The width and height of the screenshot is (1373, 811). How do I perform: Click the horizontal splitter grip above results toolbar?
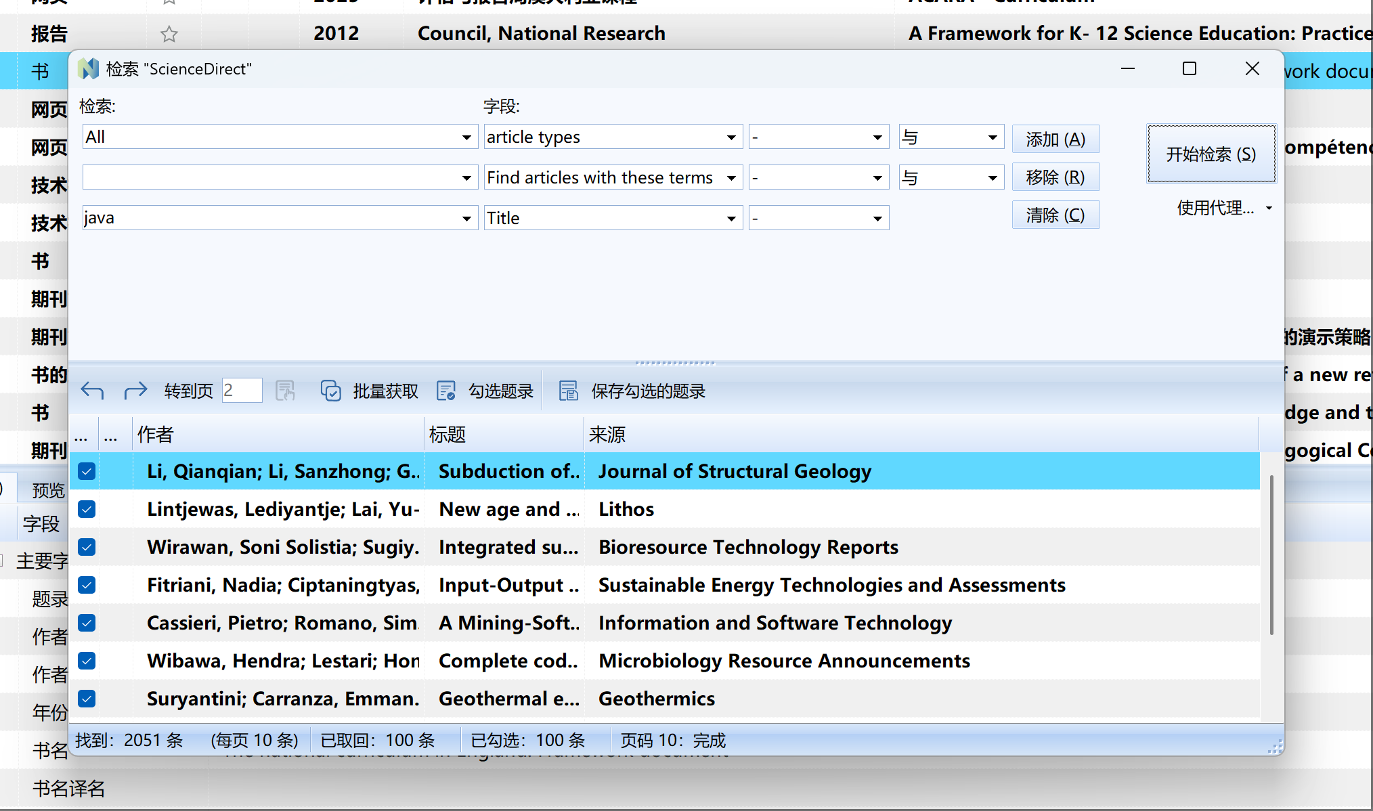tap(675, 363)
